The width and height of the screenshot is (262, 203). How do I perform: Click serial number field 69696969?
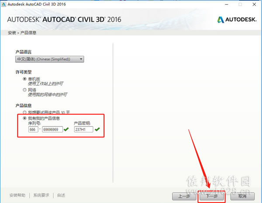point(52,129)
